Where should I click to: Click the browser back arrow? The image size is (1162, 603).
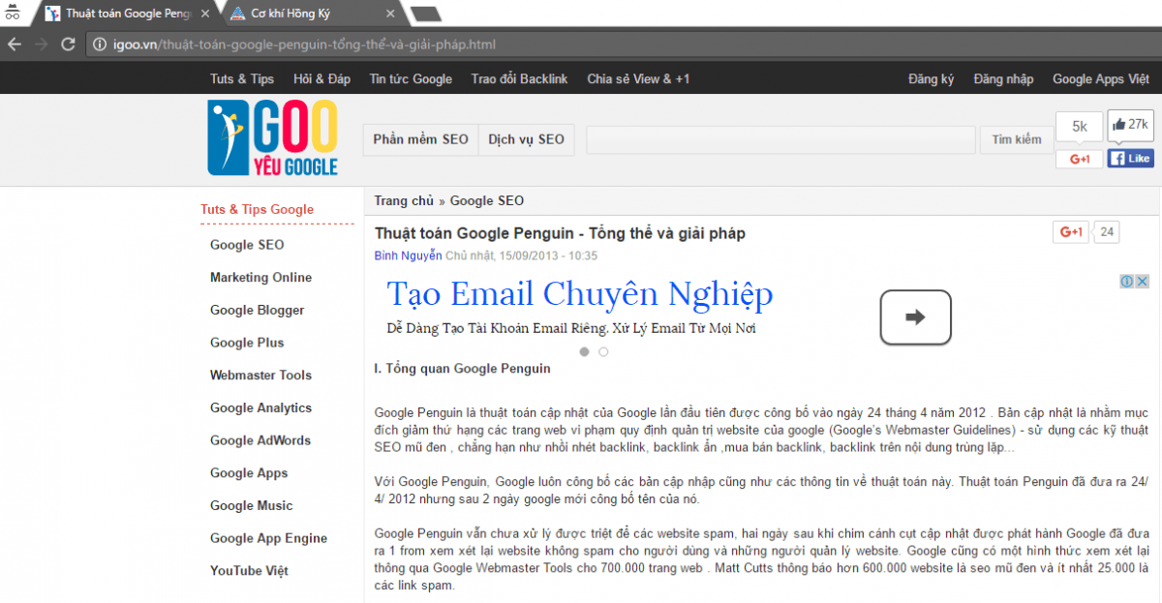[x=14, y=45]
